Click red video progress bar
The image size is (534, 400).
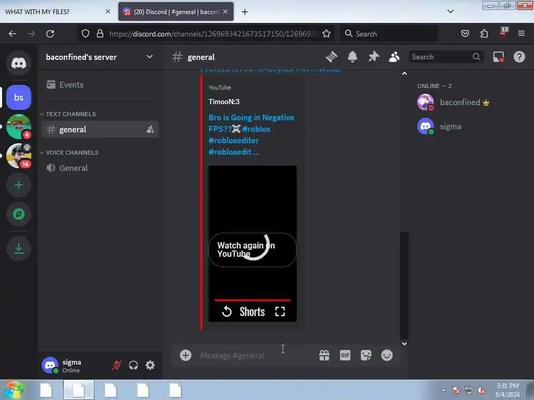pyautogui.click(x=252, y=300)
